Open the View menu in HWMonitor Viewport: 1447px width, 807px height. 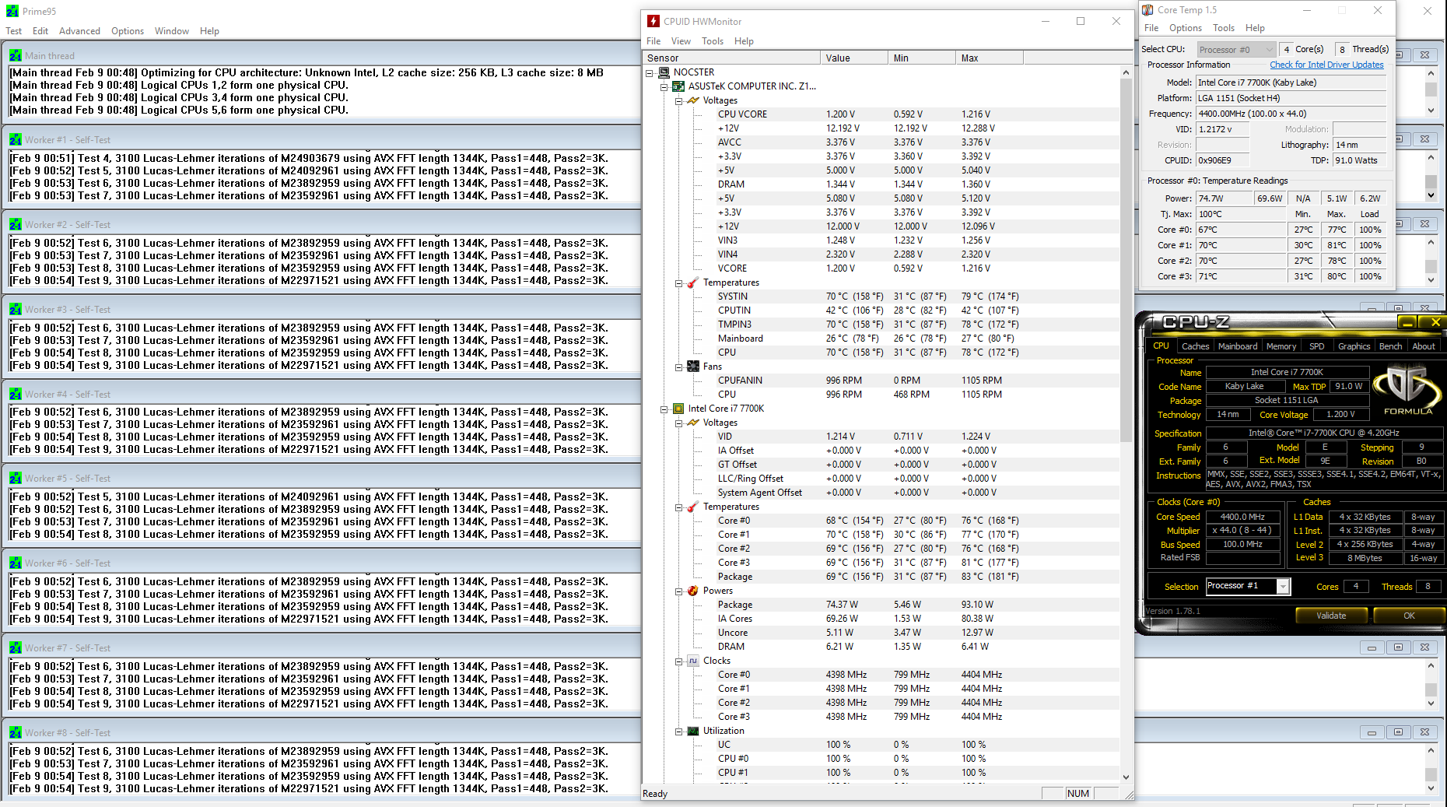[x=681, y=41]
